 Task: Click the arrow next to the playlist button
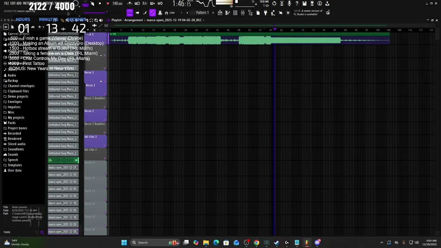(x=137, y=13)
